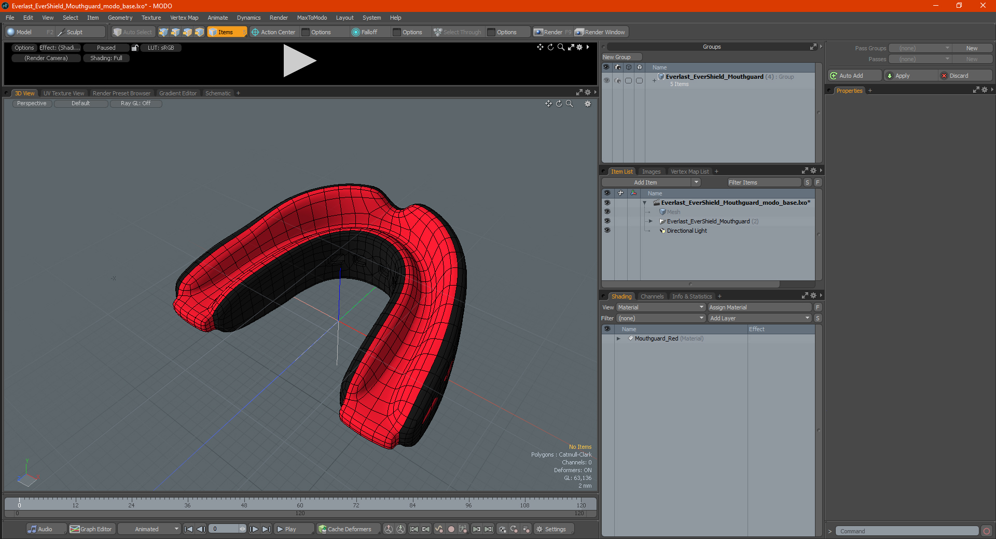The height and width of the screenshot is (539, 996).
Task: Click Discard button
Action: (x=965, y=76)
